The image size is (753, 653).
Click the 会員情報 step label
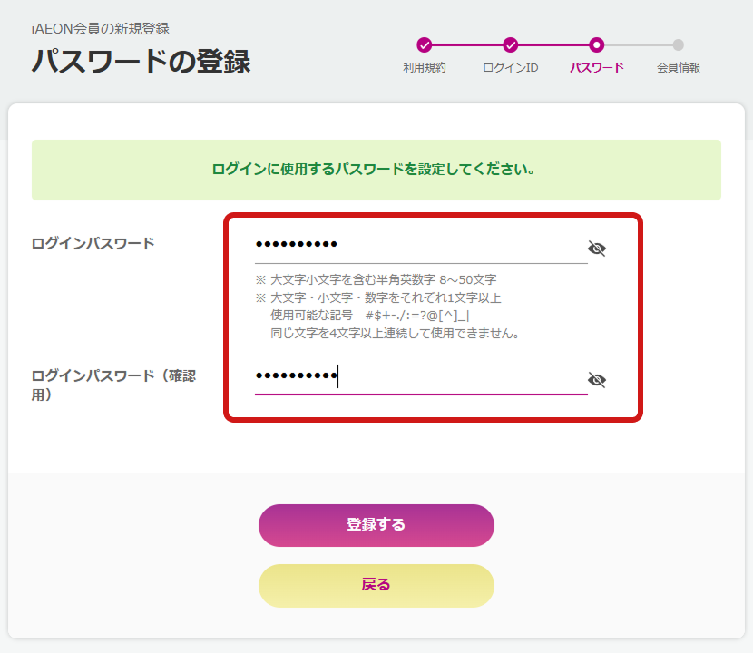coord(678,68)
